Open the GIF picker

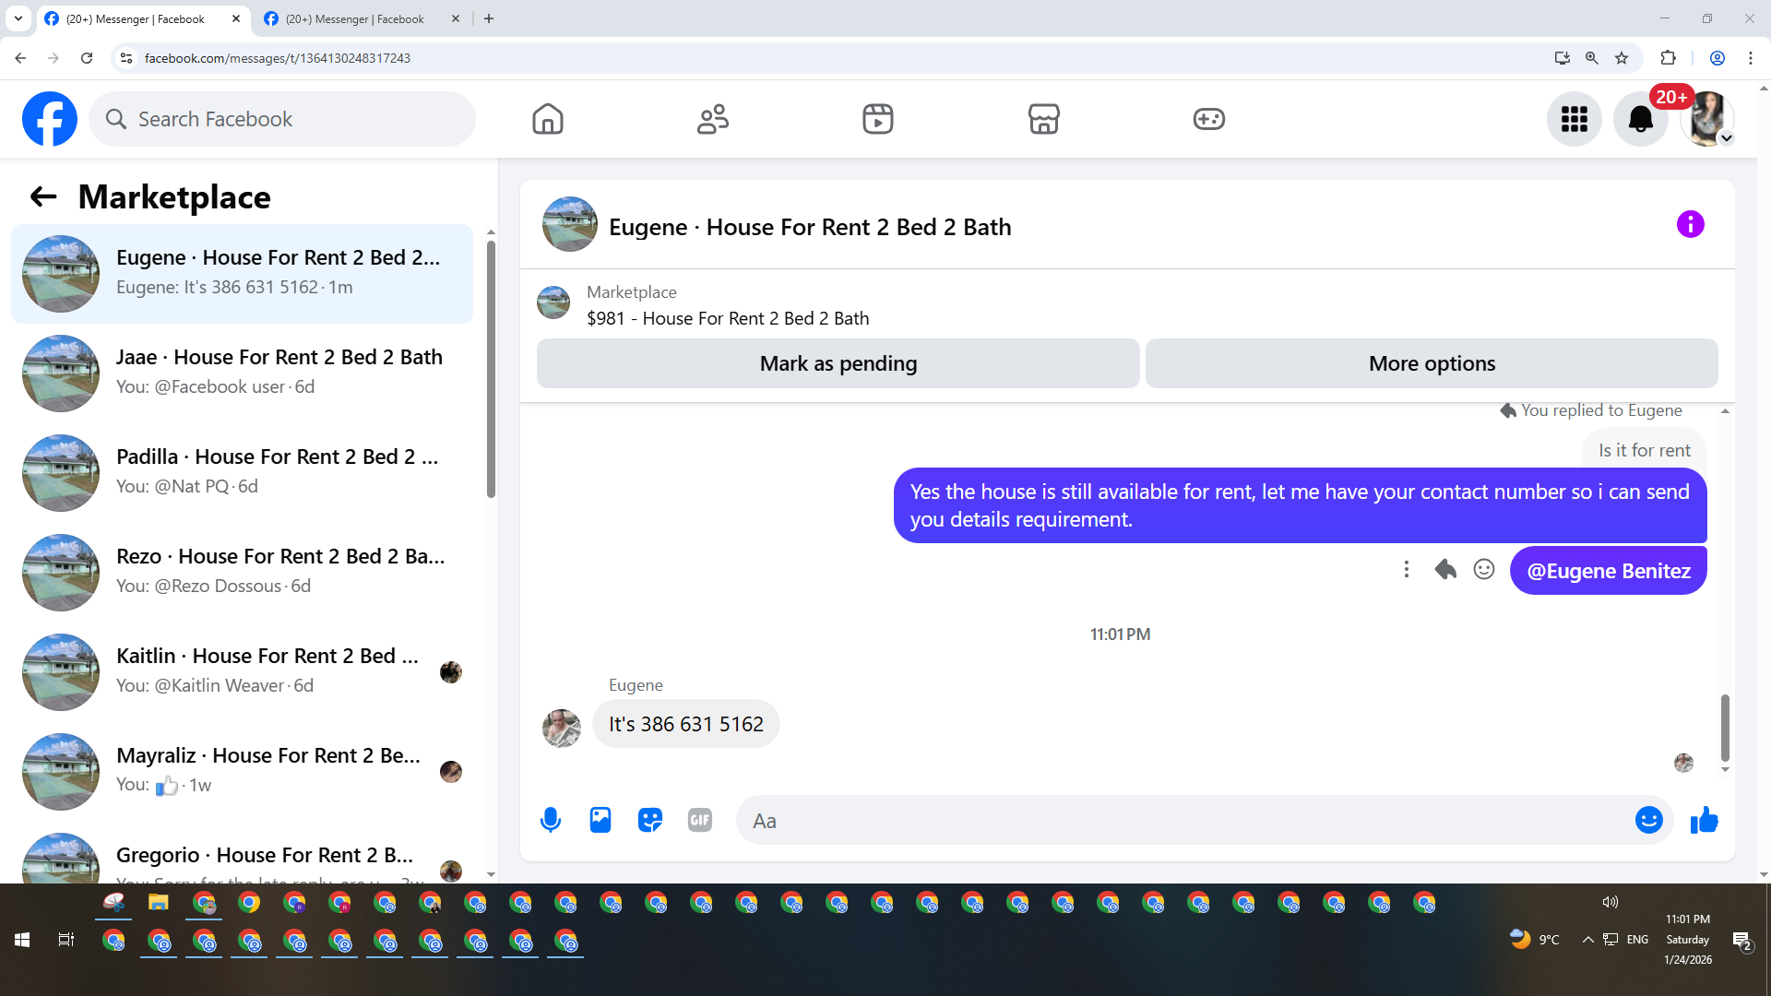pyautogui.click(x=700, y=820)
